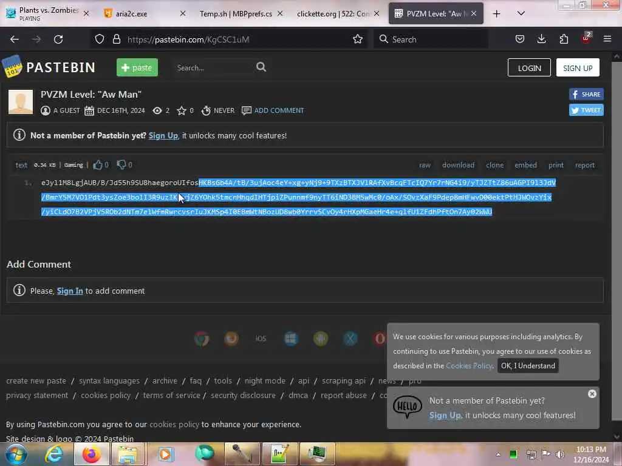Bookmark this page with the star icon
622x466 pixels.
coord(357,39)
